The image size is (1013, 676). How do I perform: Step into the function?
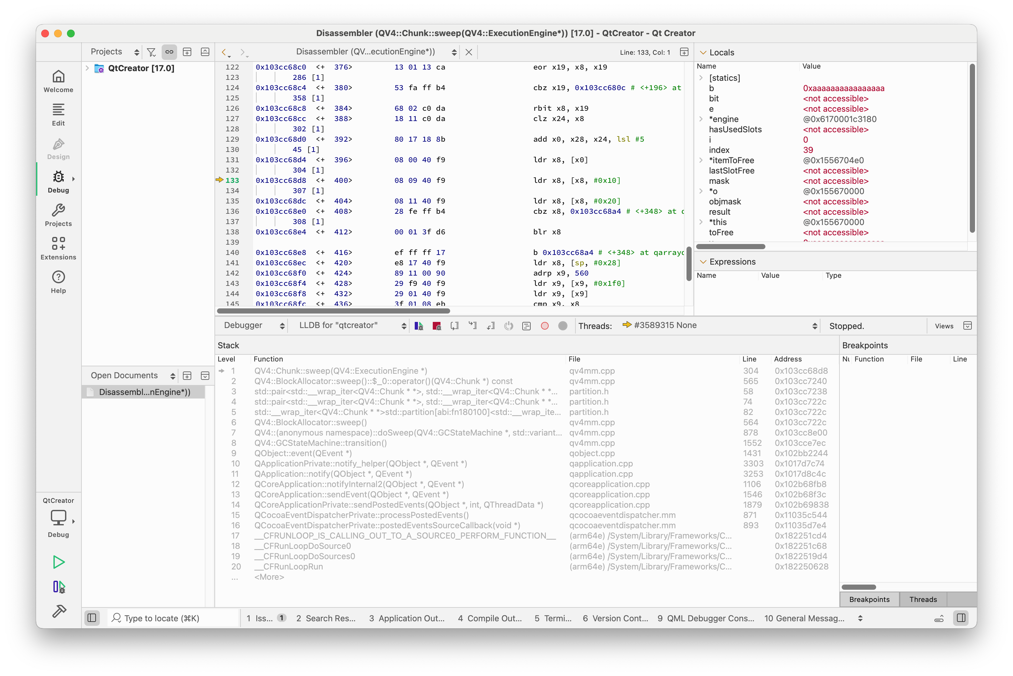[473, 326]
